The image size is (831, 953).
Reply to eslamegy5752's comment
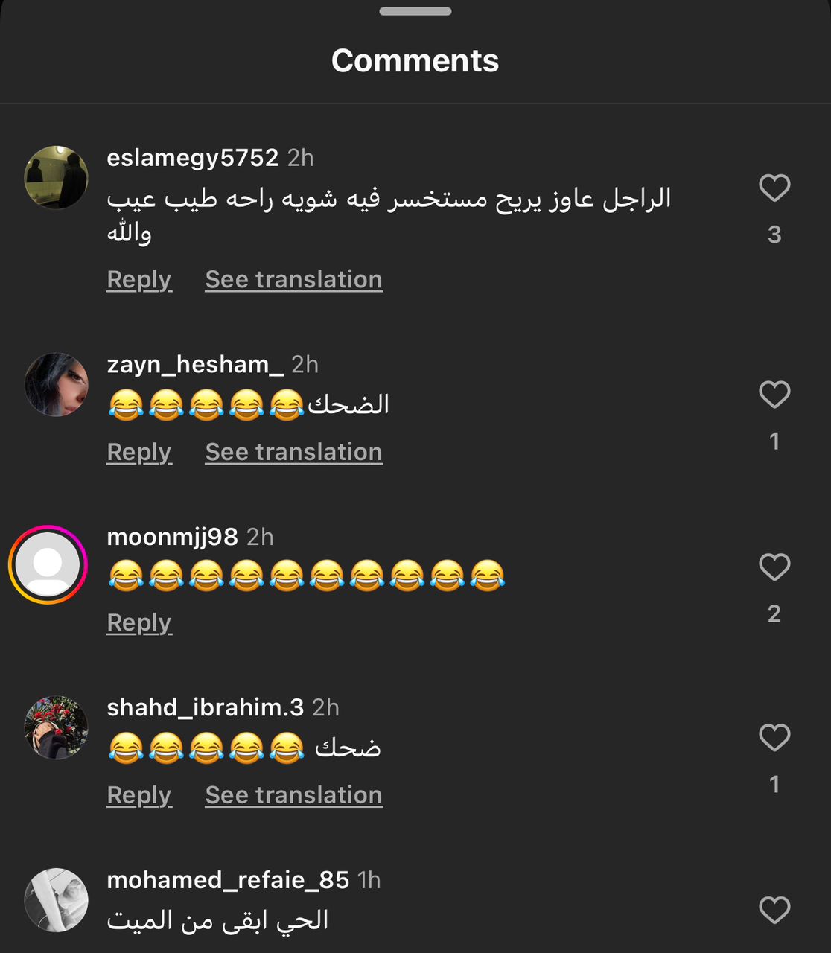pos(139,280)
